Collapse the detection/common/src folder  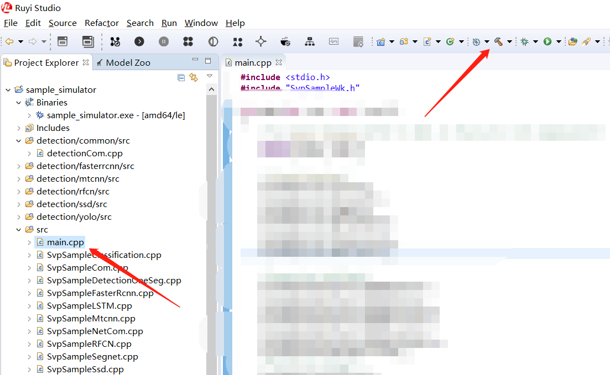click(18, 141)
